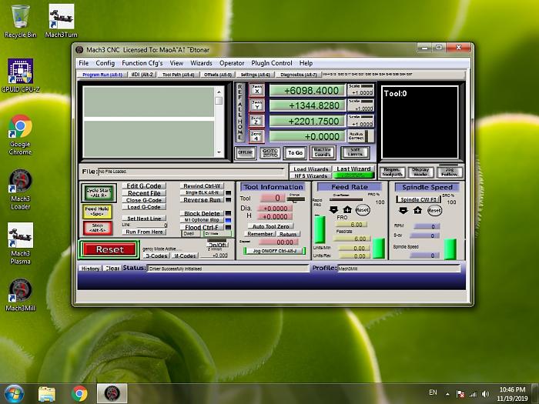Toggle Jog ON/OFF Ctrl-Alt-J
Viewport: 539px width, 404px height.
coord(274,251)
